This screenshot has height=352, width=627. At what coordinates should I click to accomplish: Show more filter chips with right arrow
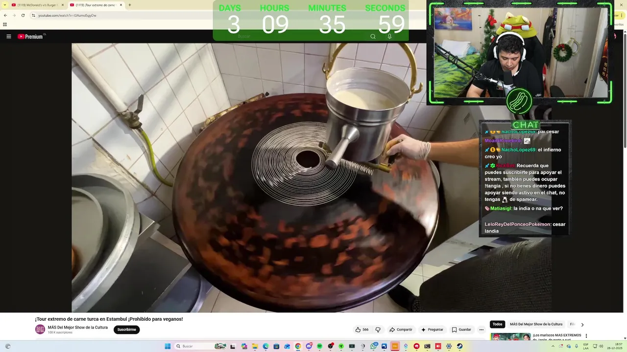(582, 325)
